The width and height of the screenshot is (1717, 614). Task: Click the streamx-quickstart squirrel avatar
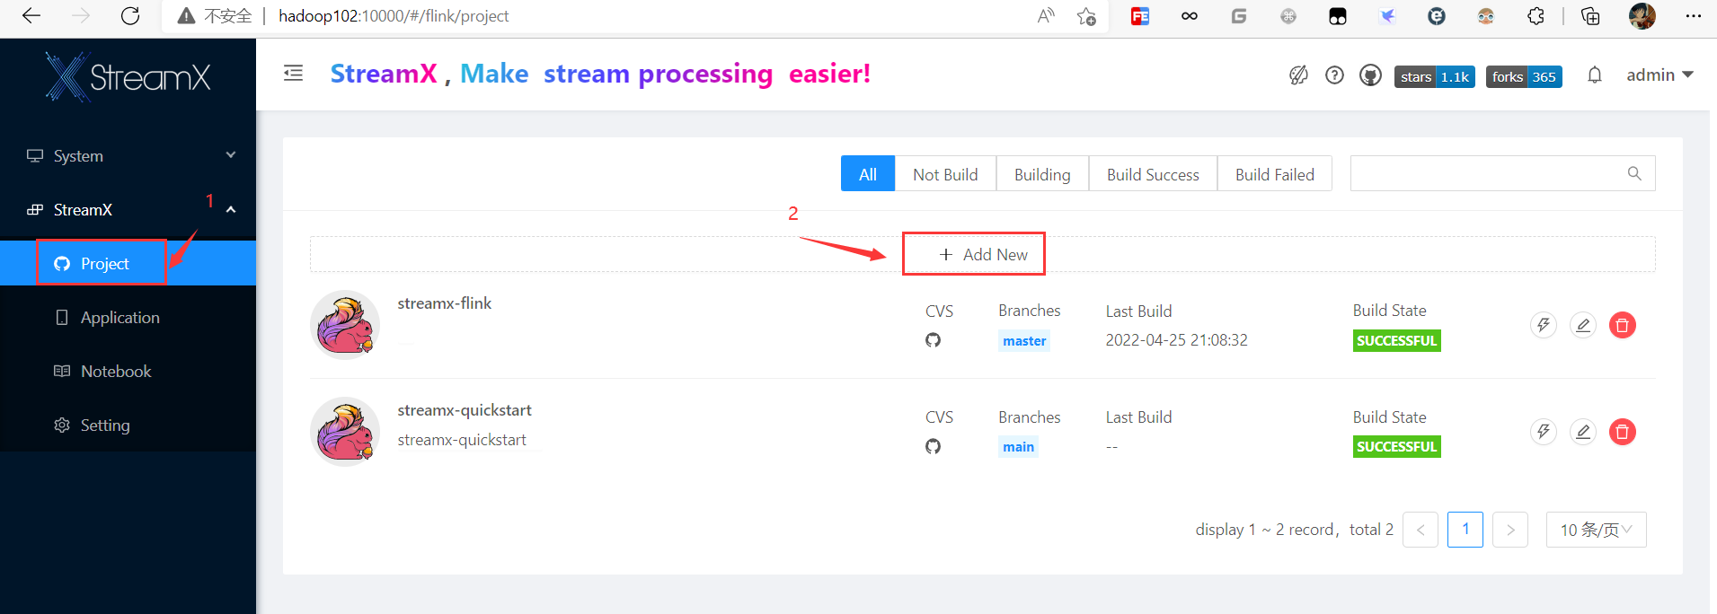pyautogui.click(x=345, y=432)
